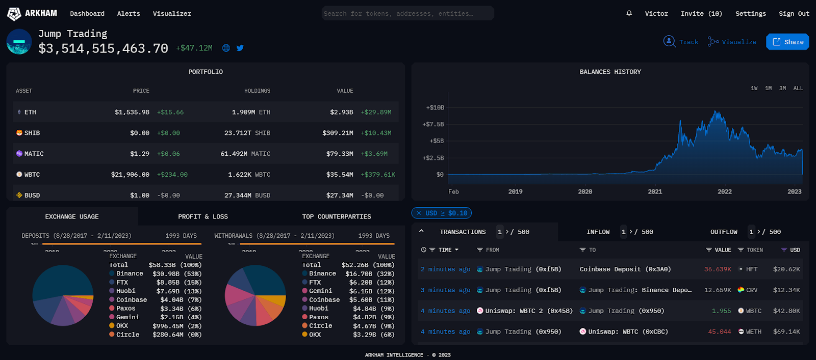
Task: Select the 1W balance history range
Action: (x=754, y=89)
